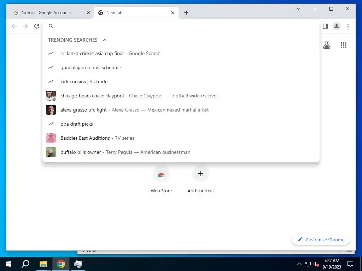The width and height of the screenshot is (362, 271).
Task: Pick Baddies East Auditions suggestion
Action: [x=181, y=138]
